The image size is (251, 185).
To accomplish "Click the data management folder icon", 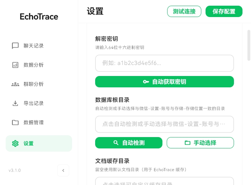I will 15,123.
